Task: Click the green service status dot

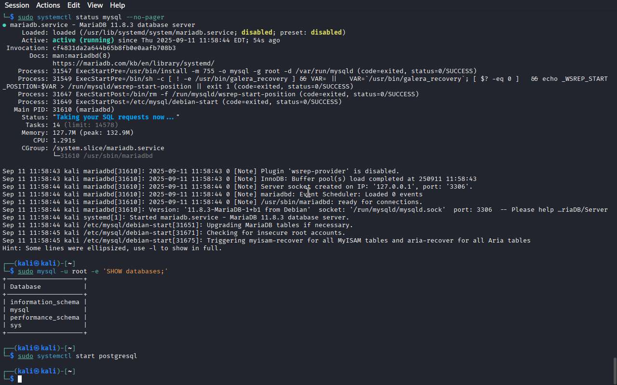Action: pyautogui.click(x=4, y=25)
